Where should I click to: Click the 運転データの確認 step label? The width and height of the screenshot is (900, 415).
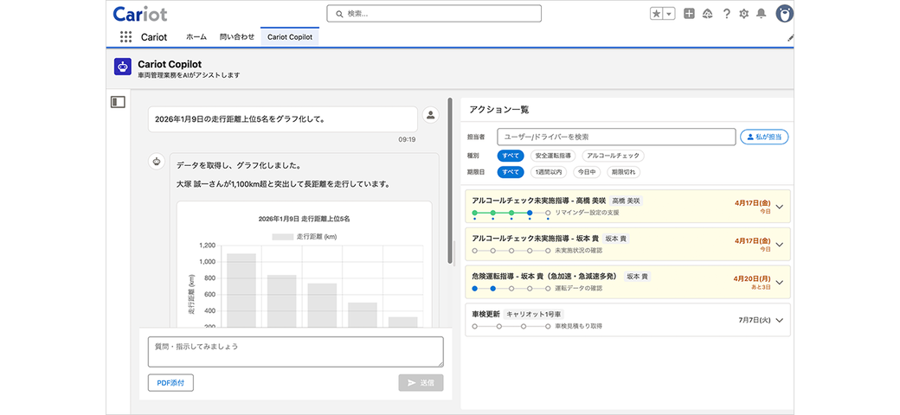pyautogui.click(x=579, y=288)
